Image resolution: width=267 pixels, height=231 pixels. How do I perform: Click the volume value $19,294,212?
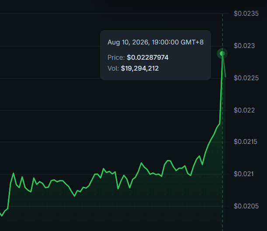[x=140, y=68]
